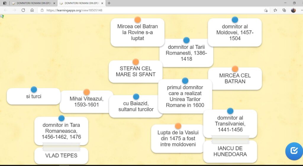Refresh the page with the reload icon

[23, 10]
